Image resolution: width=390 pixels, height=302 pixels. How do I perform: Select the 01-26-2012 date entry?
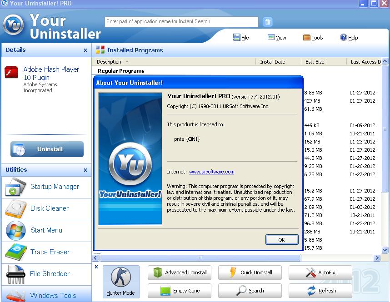click(x=362, y=166)
